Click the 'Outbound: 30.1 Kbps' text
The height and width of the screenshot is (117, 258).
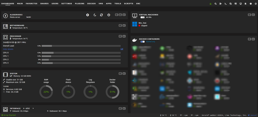click(58, 111)
